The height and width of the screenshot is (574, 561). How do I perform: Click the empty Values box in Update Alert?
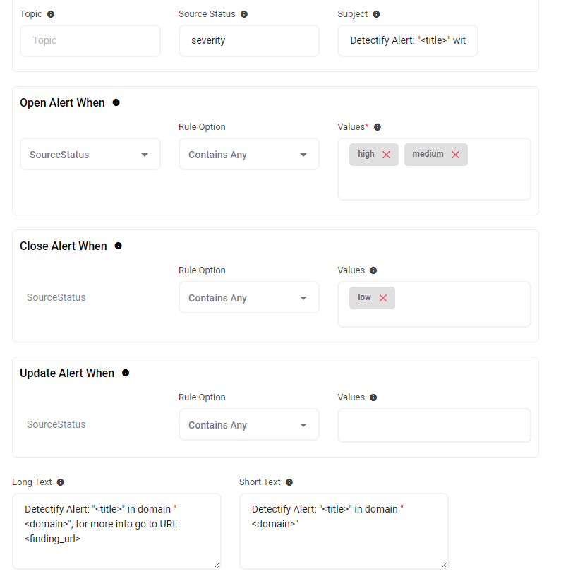pos(434,425)
